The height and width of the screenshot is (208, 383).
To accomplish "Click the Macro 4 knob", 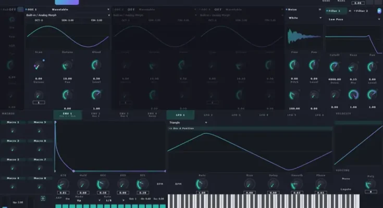I will click(13, 187).
